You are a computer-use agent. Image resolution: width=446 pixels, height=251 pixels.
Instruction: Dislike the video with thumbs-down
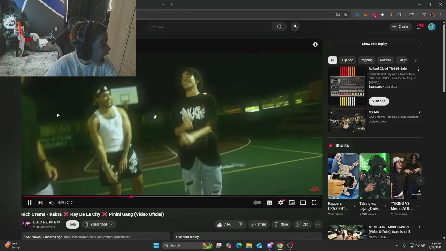coord(240,225)
